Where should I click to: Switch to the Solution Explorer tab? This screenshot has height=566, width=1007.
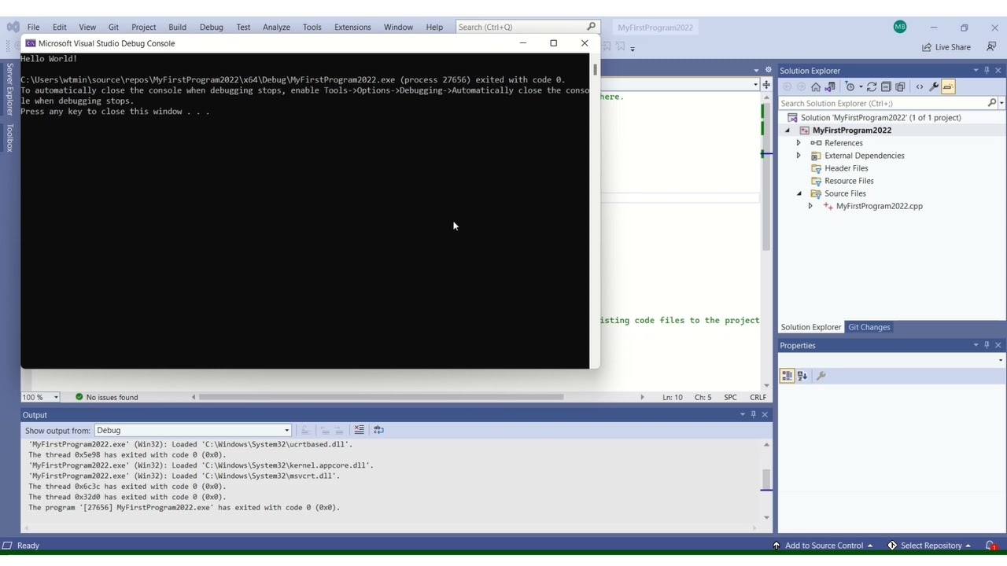(x=811, y=327)
